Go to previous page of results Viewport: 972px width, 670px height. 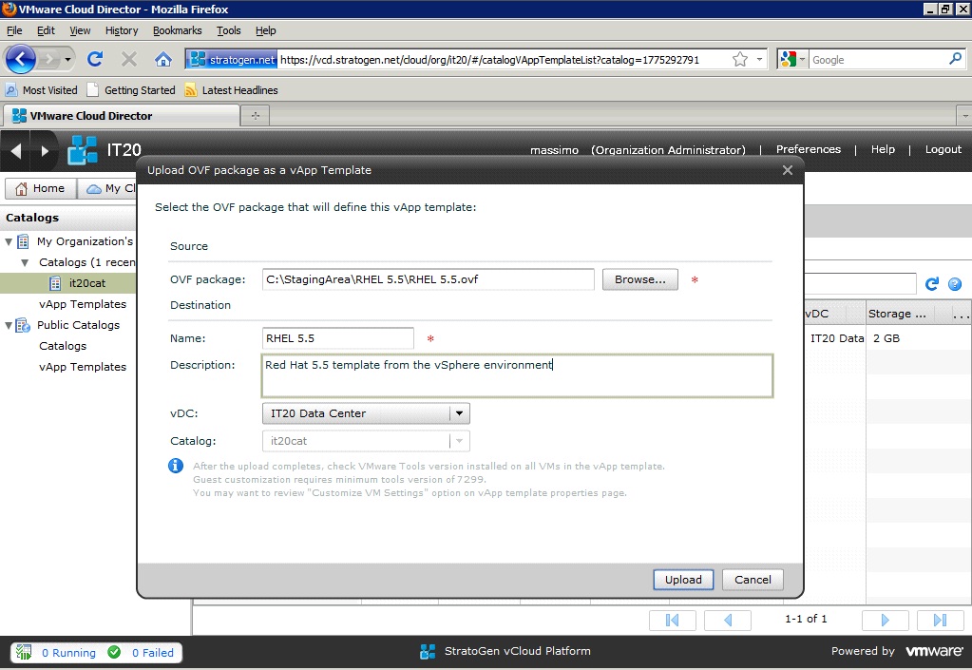tap(728, 620)
